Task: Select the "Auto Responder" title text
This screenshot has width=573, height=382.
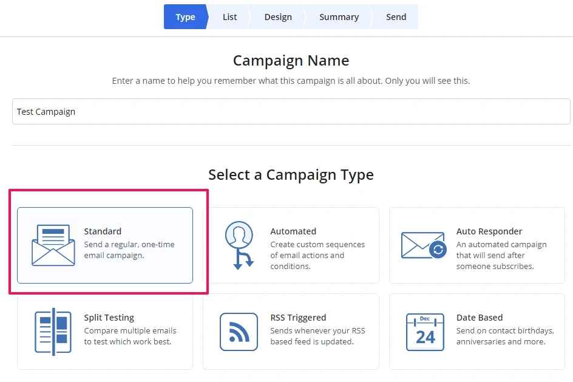Action: (x=489, y=231)
